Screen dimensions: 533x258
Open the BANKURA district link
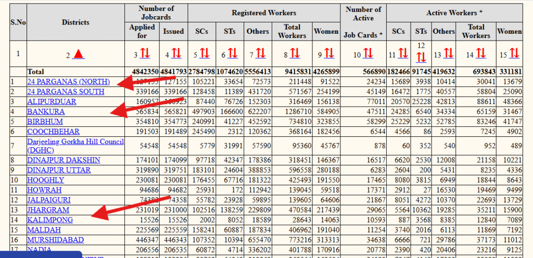coord(46,111)
